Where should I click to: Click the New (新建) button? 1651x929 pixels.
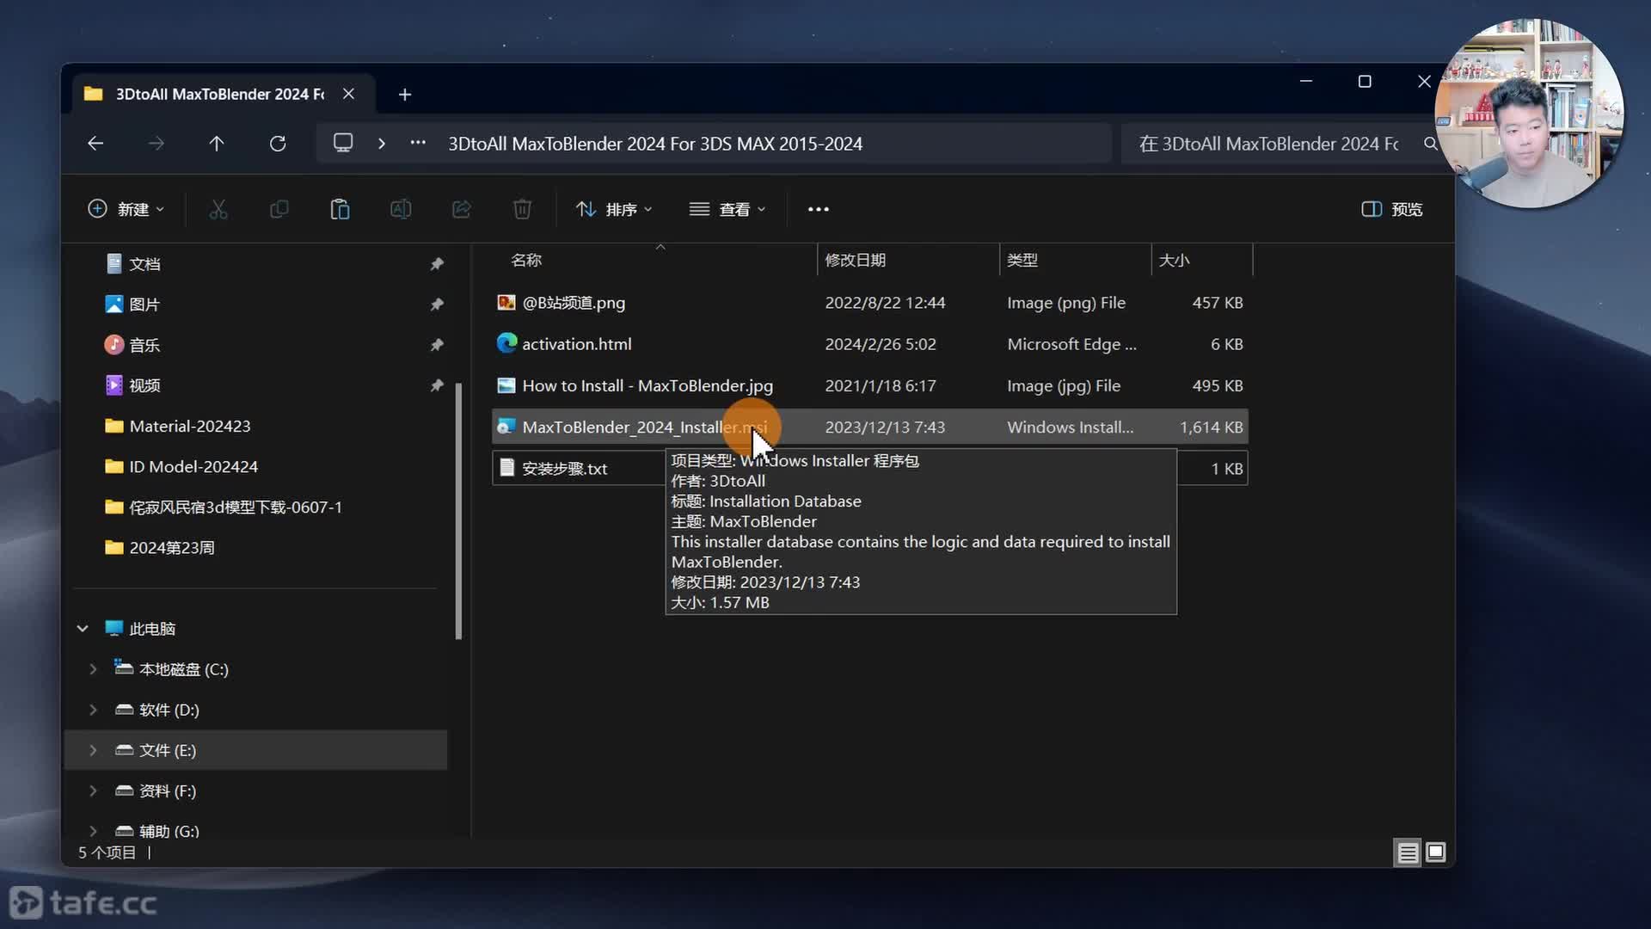coord(126,209)
